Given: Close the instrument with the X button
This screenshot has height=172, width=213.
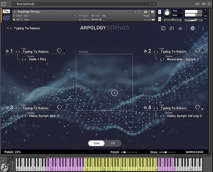Looking at the screenshot, I should pyautogui.click(x=205, y=10).
